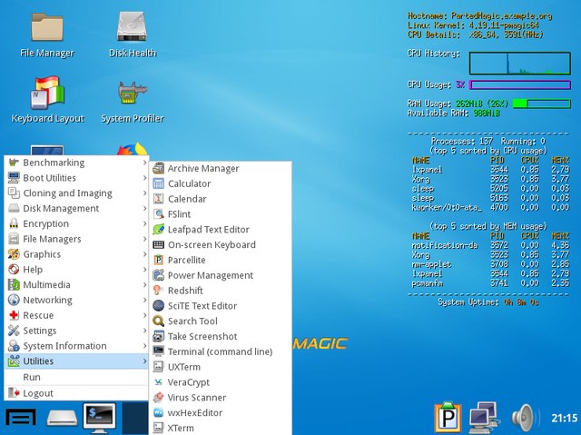Click the volume speaker icon in tray
Image resolution: width=581 pixels, height=435 pixels.
pyautogui.click(x=525, y=417)
